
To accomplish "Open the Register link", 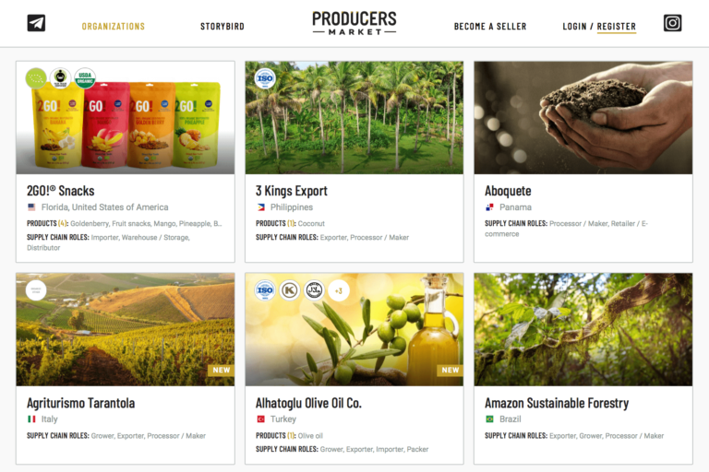I will coord(617,26).
